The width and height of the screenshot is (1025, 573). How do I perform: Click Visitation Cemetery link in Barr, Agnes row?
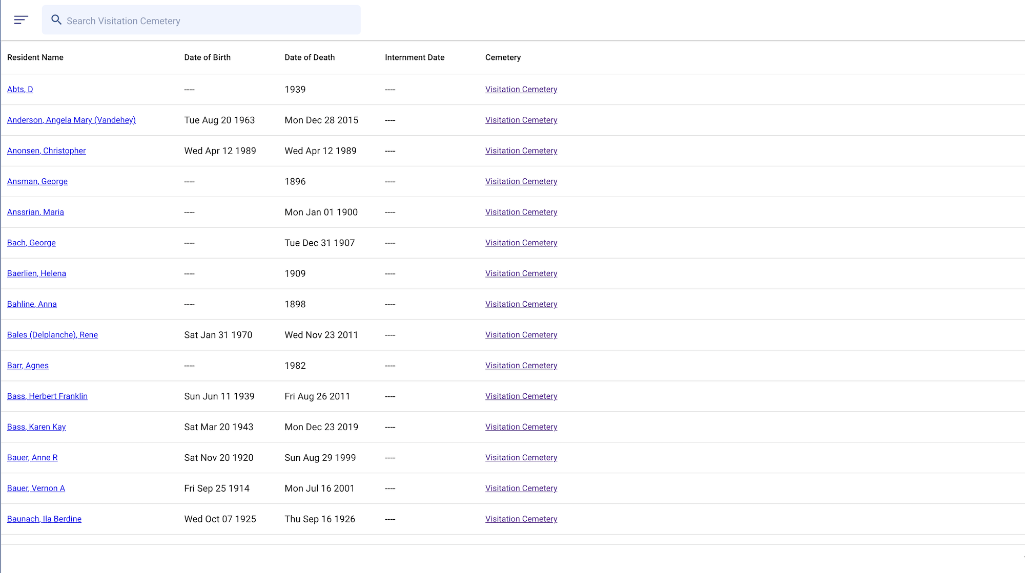point(521,366)
